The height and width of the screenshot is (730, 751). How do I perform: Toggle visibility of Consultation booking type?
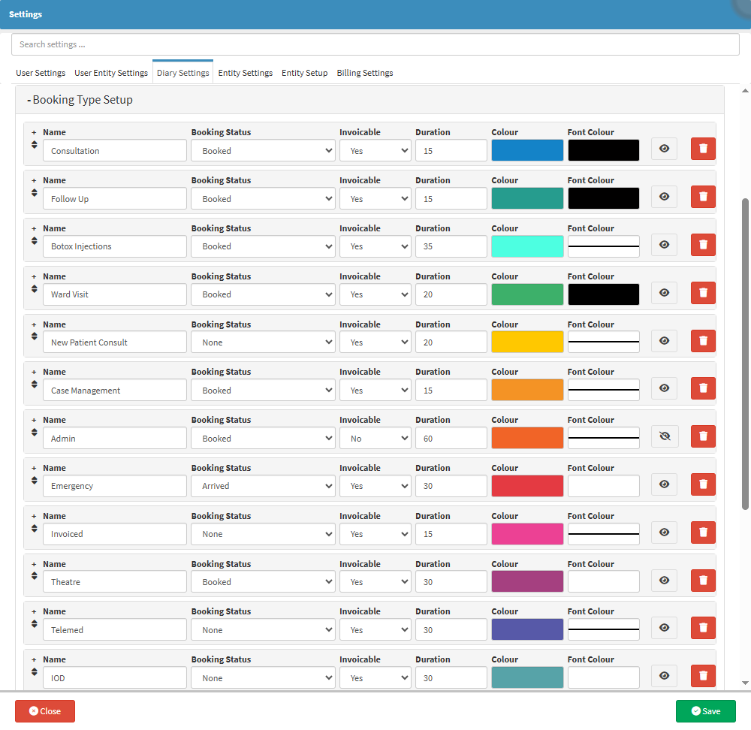click(664, 149)
